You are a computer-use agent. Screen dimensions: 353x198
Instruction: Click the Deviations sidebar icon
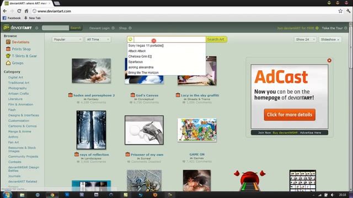coord(8,42)
